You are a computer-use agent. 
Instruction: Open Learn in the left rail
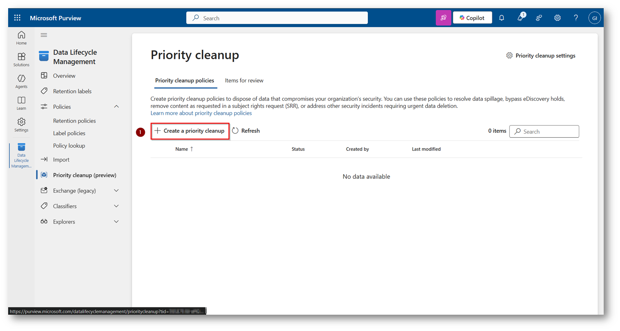click(21, 103)
